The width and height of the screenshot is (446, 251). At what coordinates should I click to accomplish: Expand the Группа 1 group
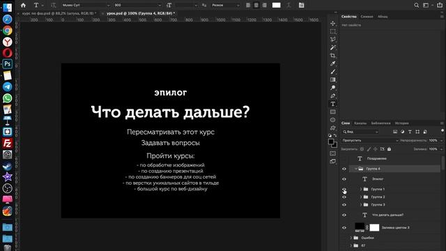(x=361, y=189)
